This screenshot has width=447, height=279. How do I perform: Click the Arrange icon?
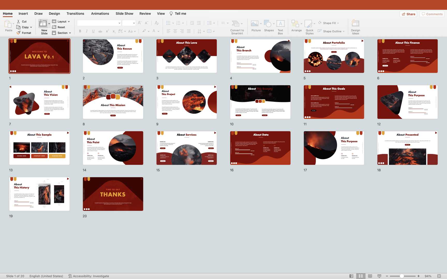point(295,24)
